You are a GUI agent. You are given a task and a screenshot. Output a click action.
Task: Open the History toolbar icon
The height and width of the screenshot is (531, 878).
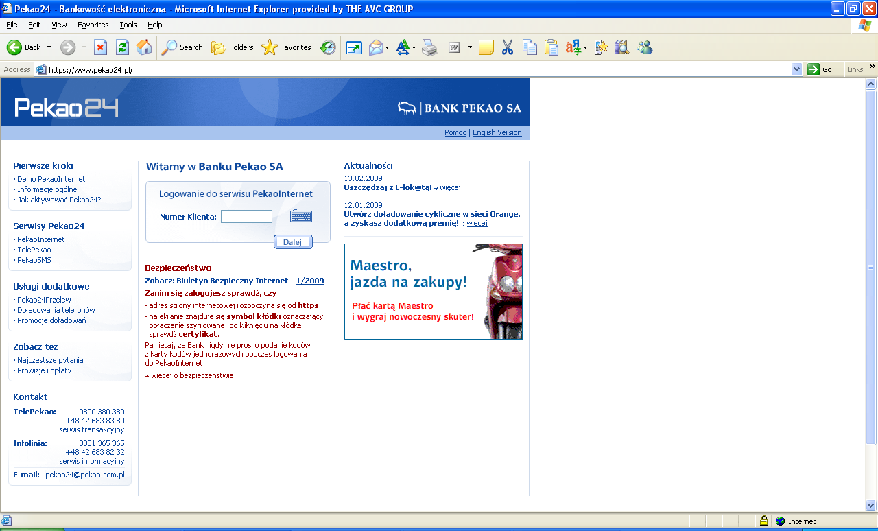pyautogui.click(x=328, y=47)
